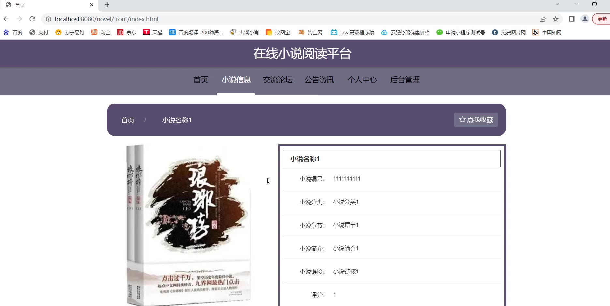Open the 中国知网 bookmark
The image size is (610, 306).
(547, 32)
